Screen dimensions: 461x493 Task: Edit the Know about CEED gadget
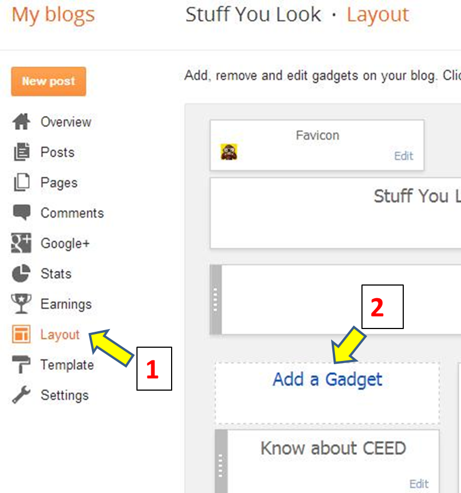[x=419, y=483]
